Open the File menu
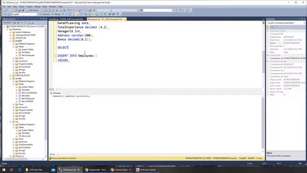Image resolution: width=307 pixels, height=173 pixels. pyautogui.click(x=4, y=6)
